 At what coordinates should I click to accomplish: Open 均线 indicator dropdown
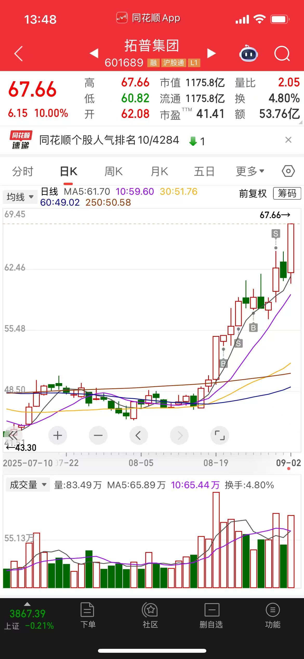point(20,197)
